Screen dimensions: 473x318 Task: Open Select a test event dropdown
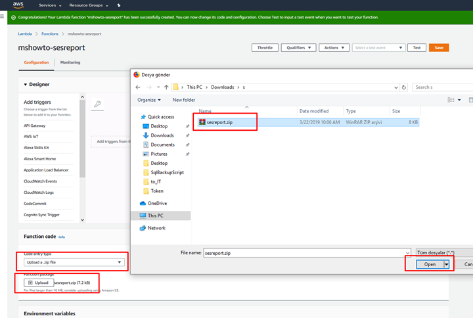[x=378, y=48]
